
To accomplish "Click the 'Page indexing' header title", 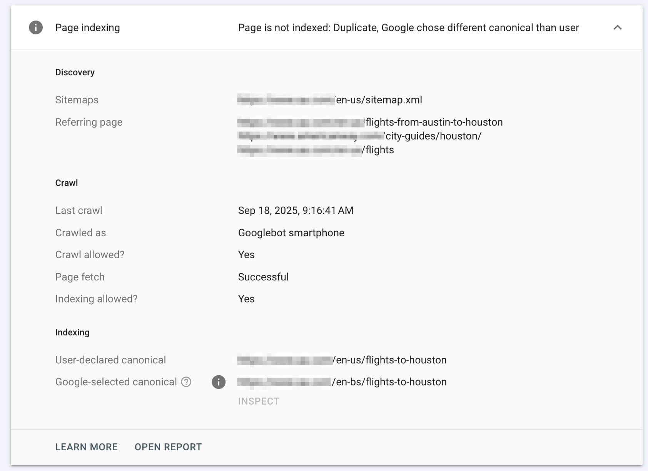I will pyautogui.click(x=88, y=28).
